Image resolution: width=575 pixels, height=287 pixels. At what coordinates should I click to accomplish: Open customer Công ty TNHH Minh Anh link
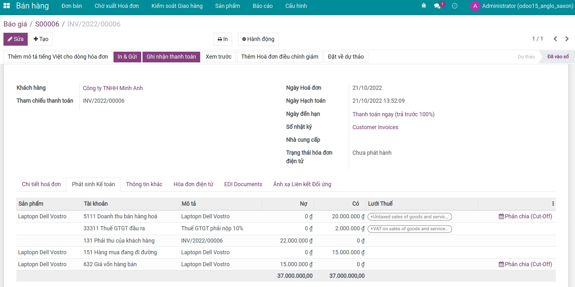(x=113, y=88)
